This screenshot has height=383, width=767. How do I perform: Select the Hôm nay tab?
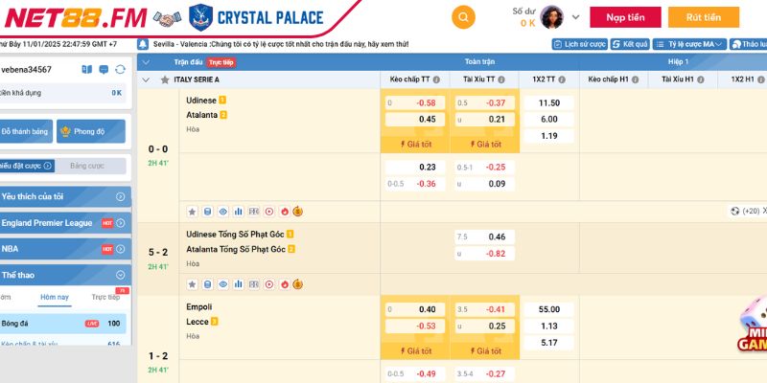coord(54,298)
